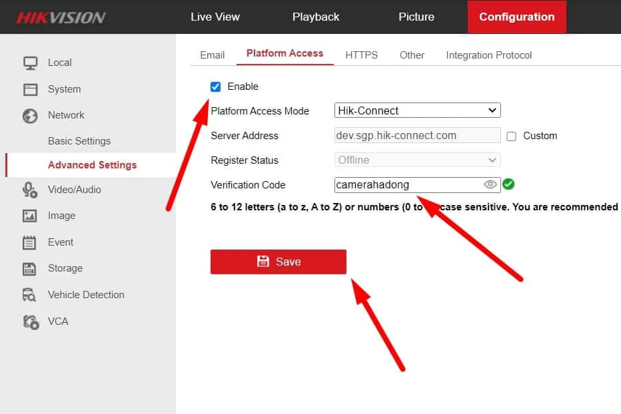Click the Video/Audio microphone icon
The width and height of the screenshot is (621, 414).
tap(30, 190)
